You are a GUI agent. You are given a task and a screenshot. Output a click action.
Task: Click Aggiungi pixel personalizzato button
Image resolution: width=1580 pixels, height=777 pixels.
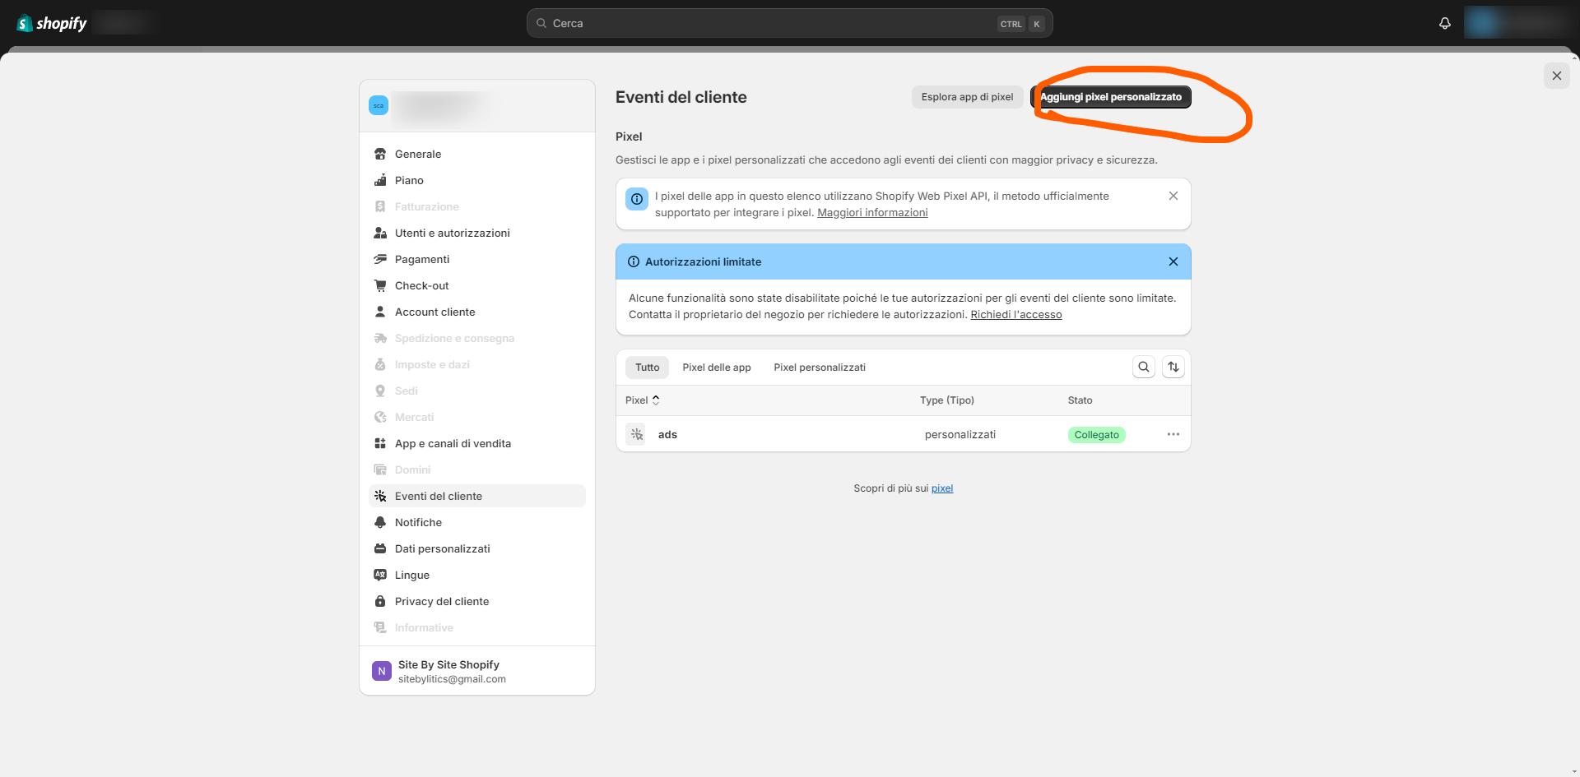[x=1110, y=97]
